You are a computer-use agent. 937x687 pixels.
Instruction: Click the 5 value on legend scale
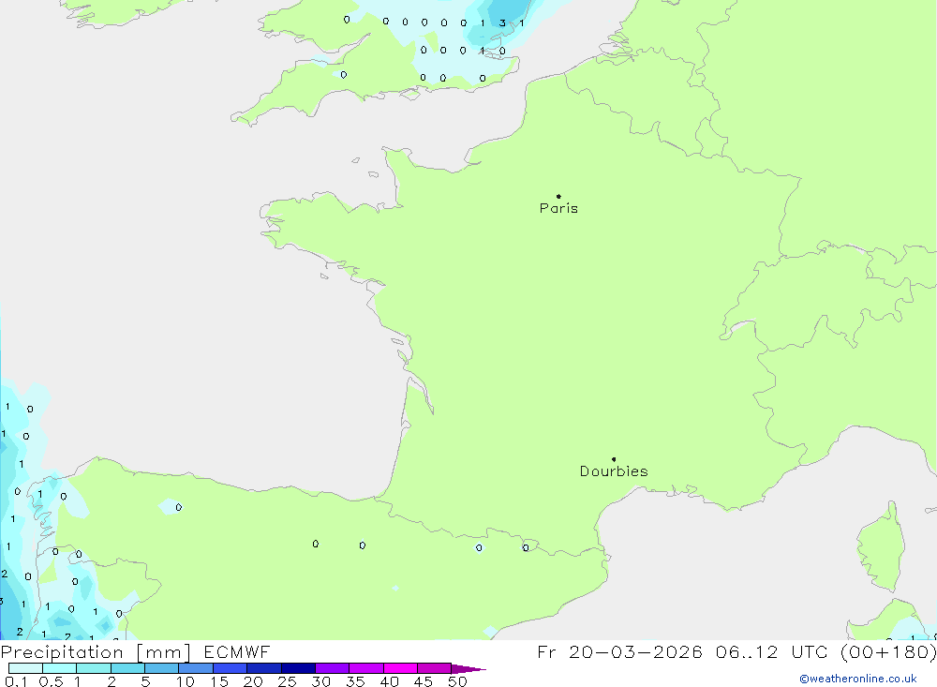pos(145,681)
